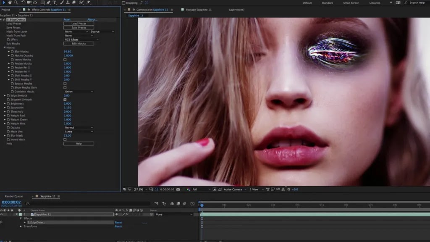430x242 pixels.
Task: Toggle the Snapping checkbox
Action: 123,3
